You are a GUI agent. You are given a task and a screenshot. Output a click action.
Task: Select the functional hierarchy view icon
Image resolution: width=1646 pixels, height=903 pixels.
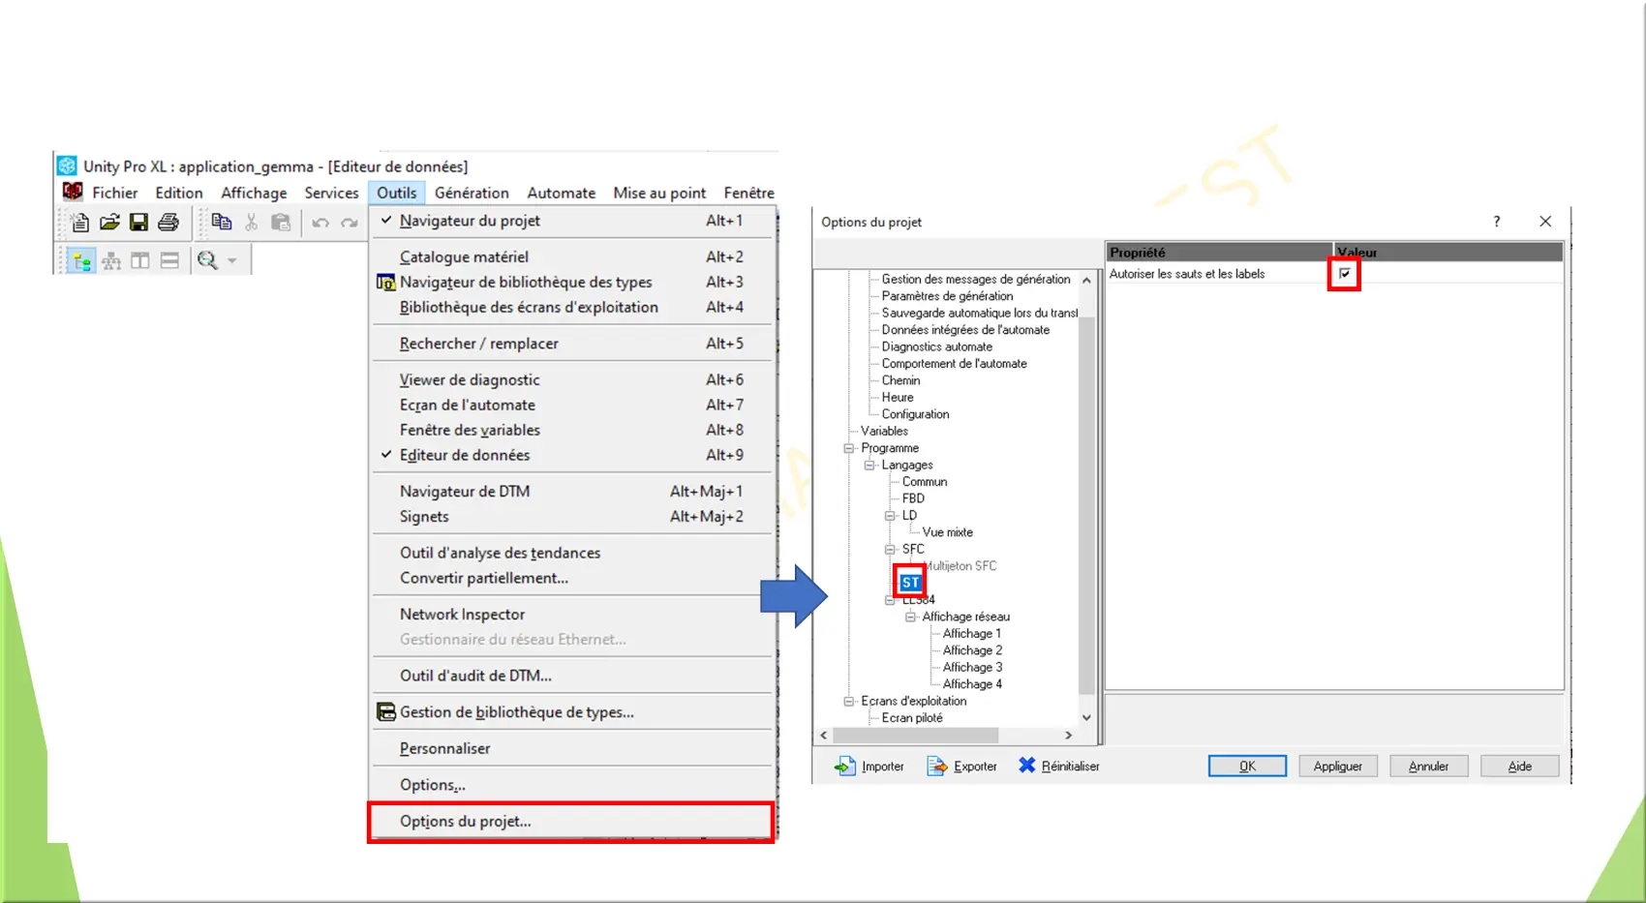coord(111,260)
